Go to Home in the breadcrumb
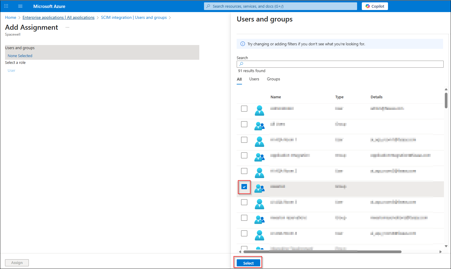Image resolution: width=451 pixels, height=269 pixels. click(x=11, y=17)
